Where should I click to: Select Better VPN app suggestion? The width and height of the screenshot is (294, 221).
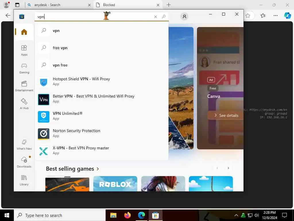102,99
